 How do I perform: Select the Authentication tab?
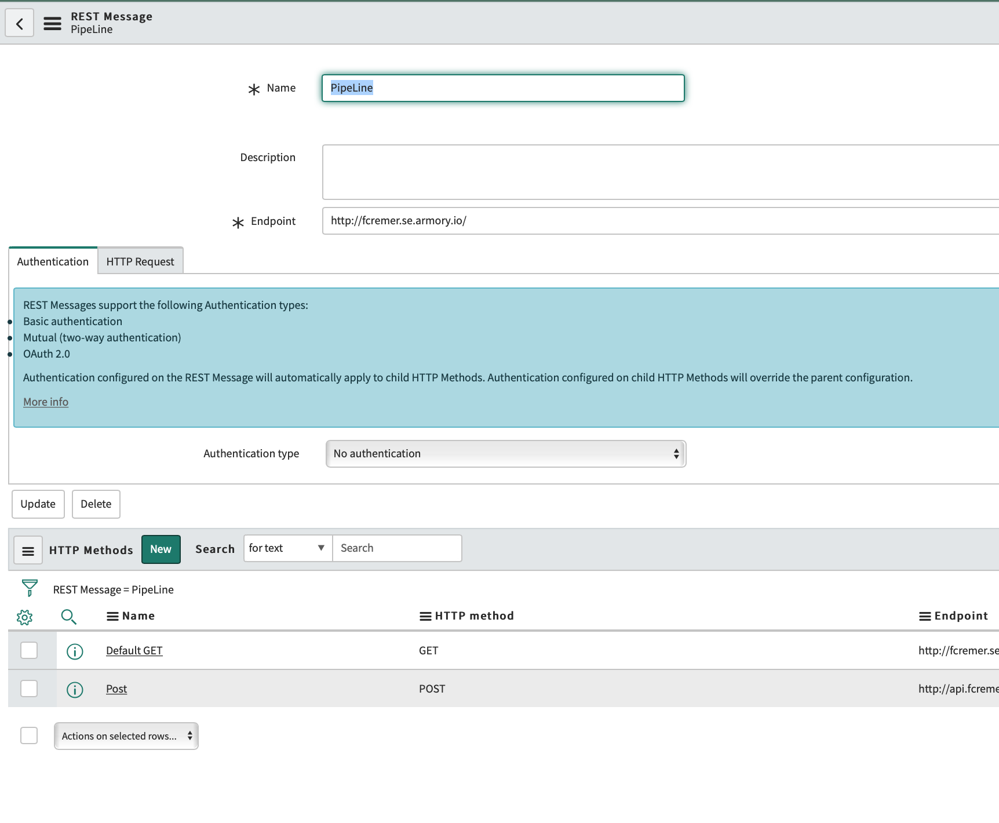(x=53, y=262)
